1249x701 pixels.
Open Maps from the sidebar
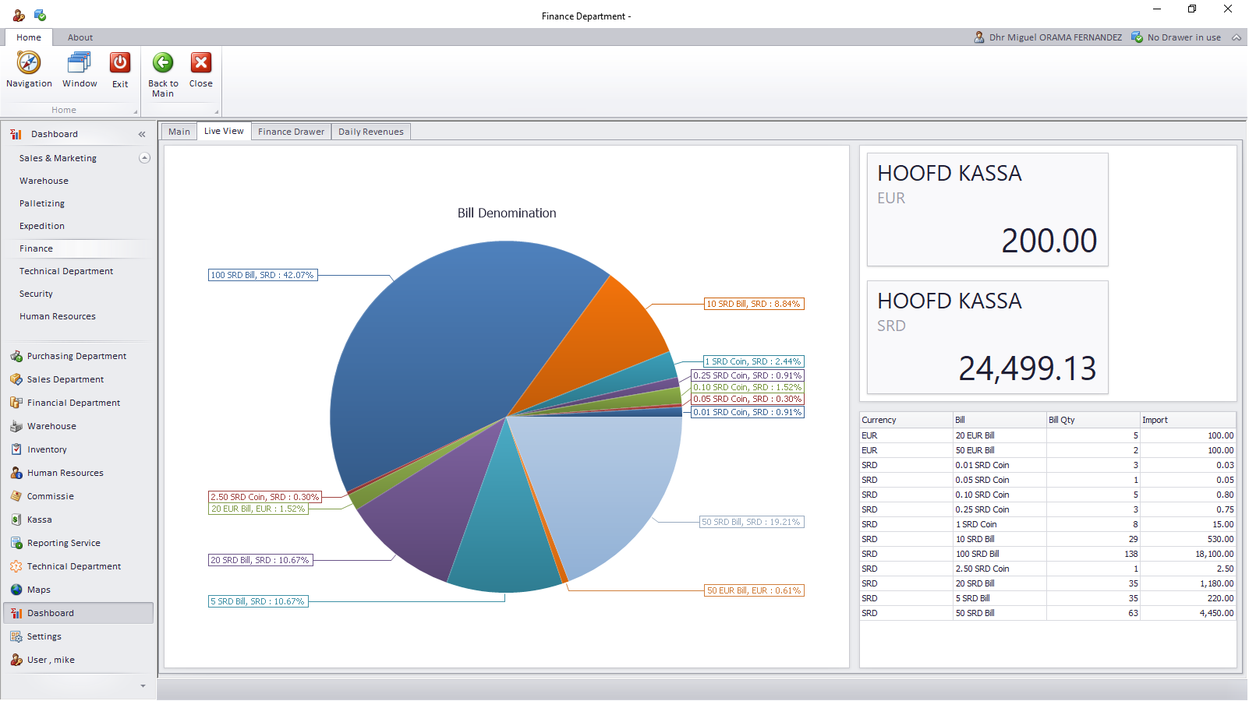pyautogui.click(x=39, y=590)
